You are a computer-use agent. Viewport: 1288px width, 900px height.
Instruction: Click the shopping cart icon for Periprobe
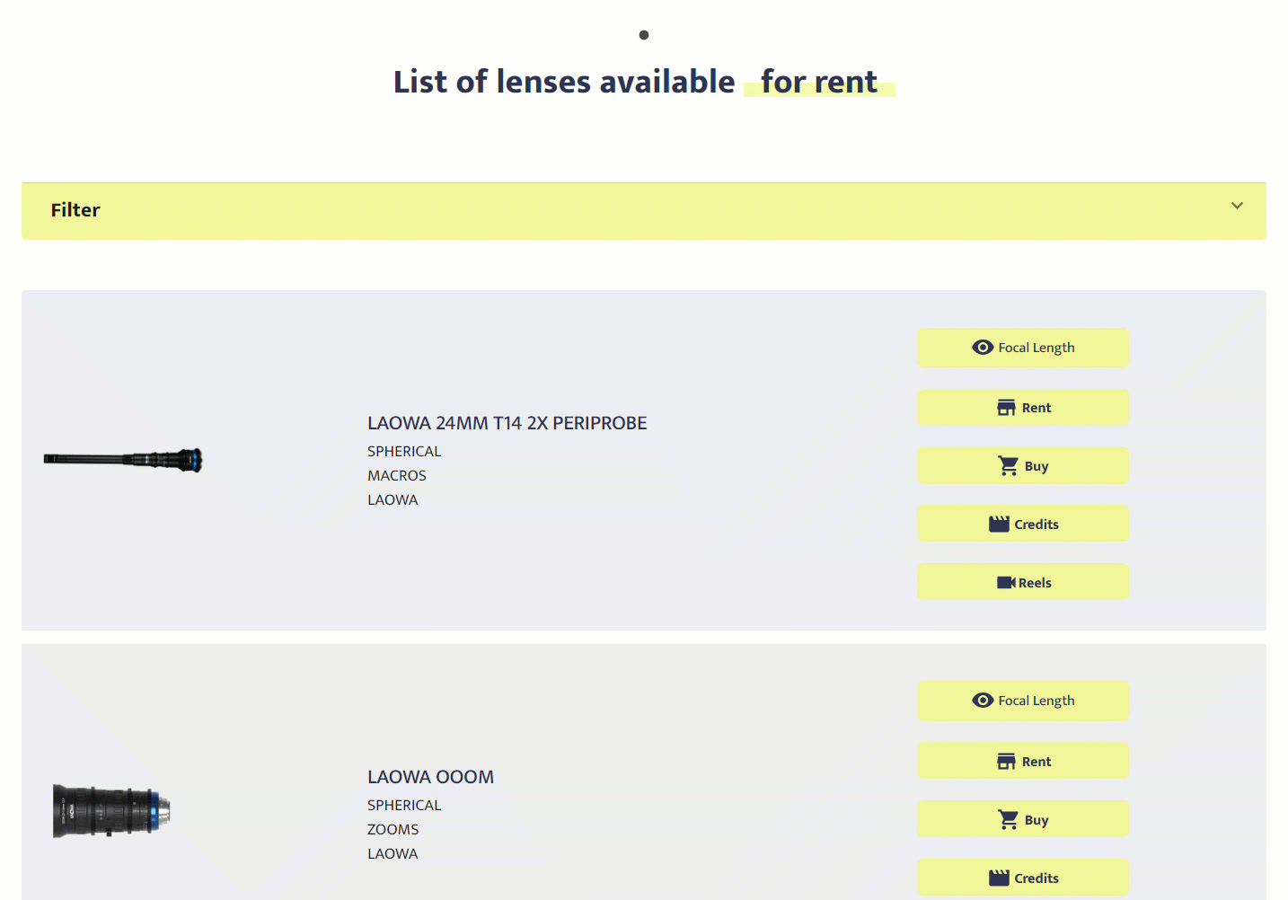1009,466
